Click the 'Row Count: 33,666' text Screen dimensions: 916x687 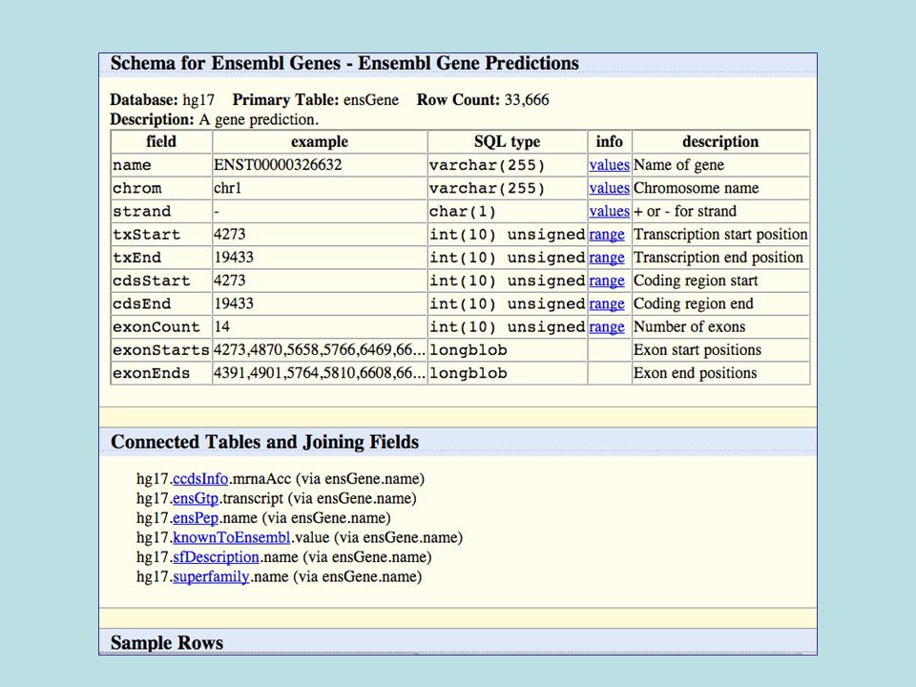tap(483, 100)
